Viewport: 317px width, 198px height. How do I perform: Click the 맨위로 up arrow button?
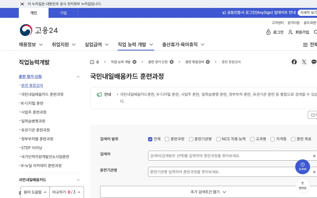(302, 186)
